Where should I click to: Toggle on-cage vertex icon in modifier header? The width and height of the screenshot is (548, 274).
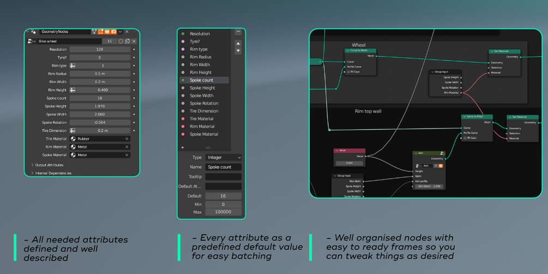point(94,32)
